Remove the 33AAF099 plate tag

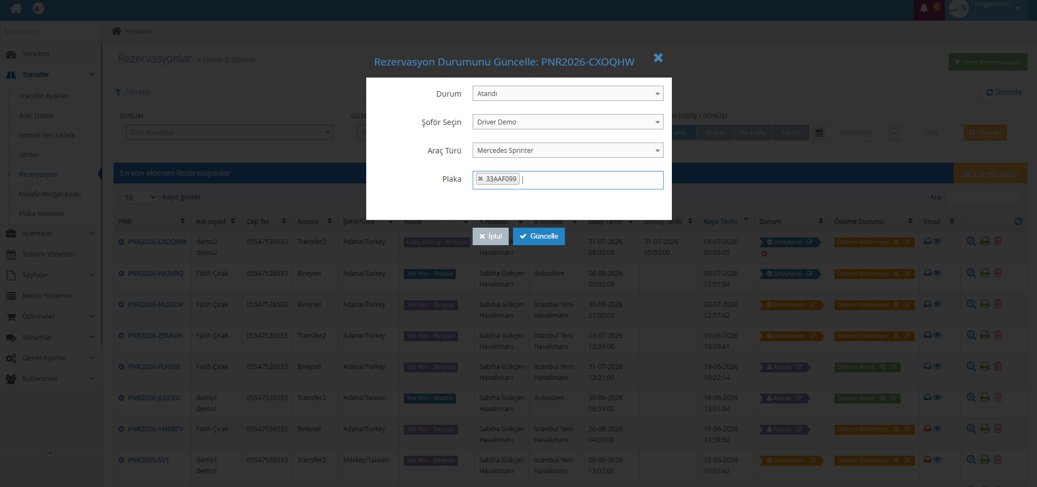point(480,179)
